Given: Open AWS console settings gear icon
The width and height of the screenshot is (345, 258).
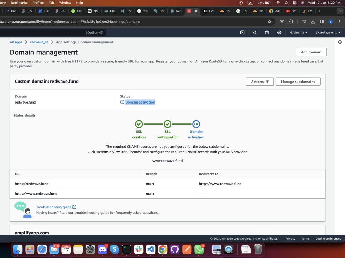Looking at the screenshot, I should click(279, 32).
